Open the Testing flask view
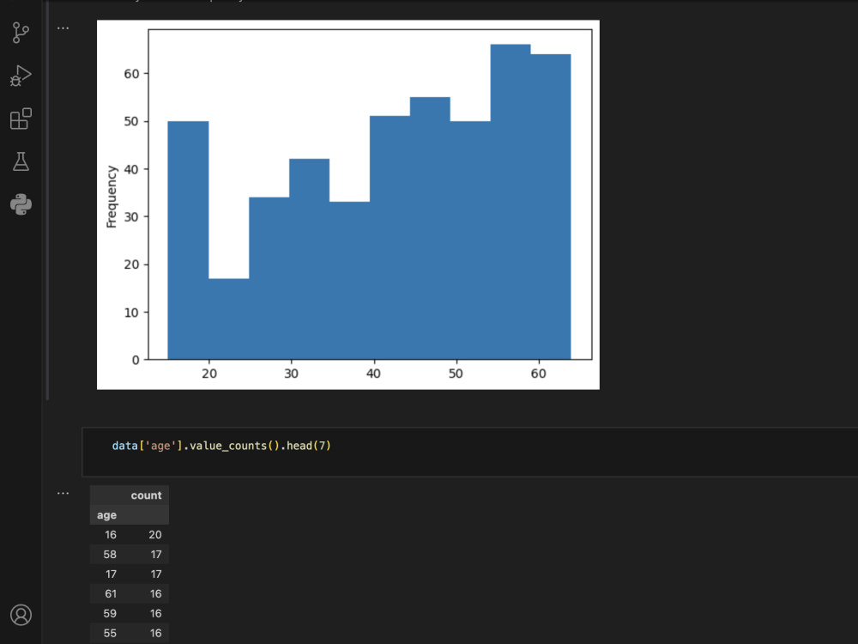Image resolution: width=858 pixels, height=644 pixels. coord(21,161)
